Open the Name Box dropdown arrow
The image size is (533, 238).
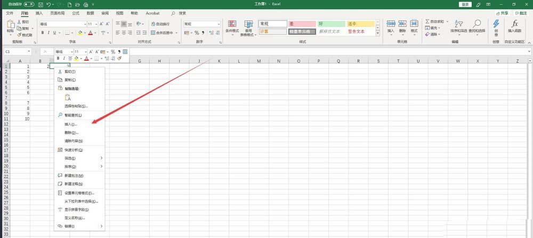pyautogui.click(x=29, y=52)
